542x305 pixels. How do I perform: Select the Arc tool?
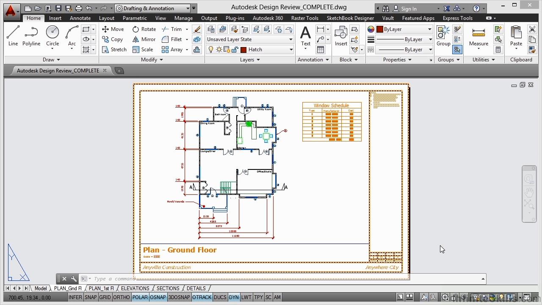[x=72, y=36]
